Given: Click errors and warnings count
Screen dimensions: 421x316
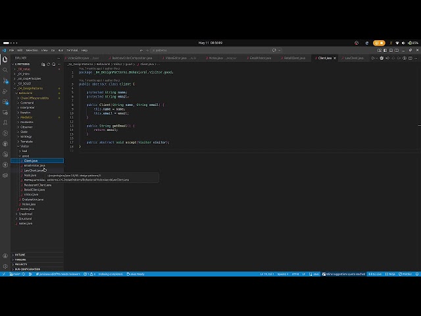Looking at the screenshot, I should click(x=89, y=274).
